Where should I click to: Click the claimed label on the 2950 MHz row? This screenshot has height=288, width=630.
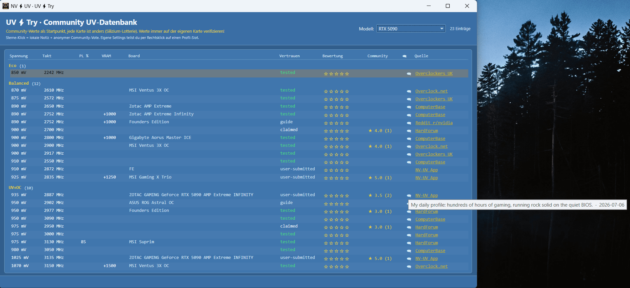(x=289, y=226)
